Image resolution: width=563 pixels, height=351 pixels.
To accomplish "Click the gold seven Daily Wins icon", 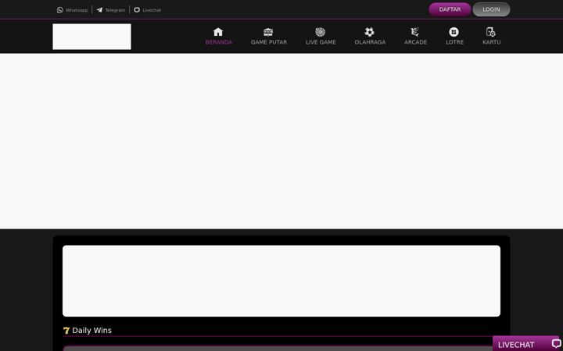I will (x=66, y=331).
